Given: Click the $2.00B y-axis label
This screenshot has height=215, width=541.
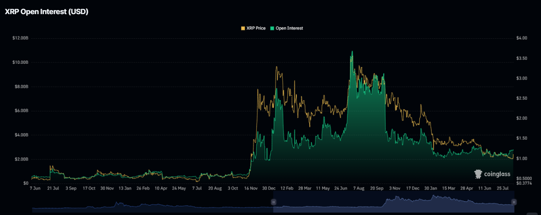Looking at the screenshot, I should 21,159.
